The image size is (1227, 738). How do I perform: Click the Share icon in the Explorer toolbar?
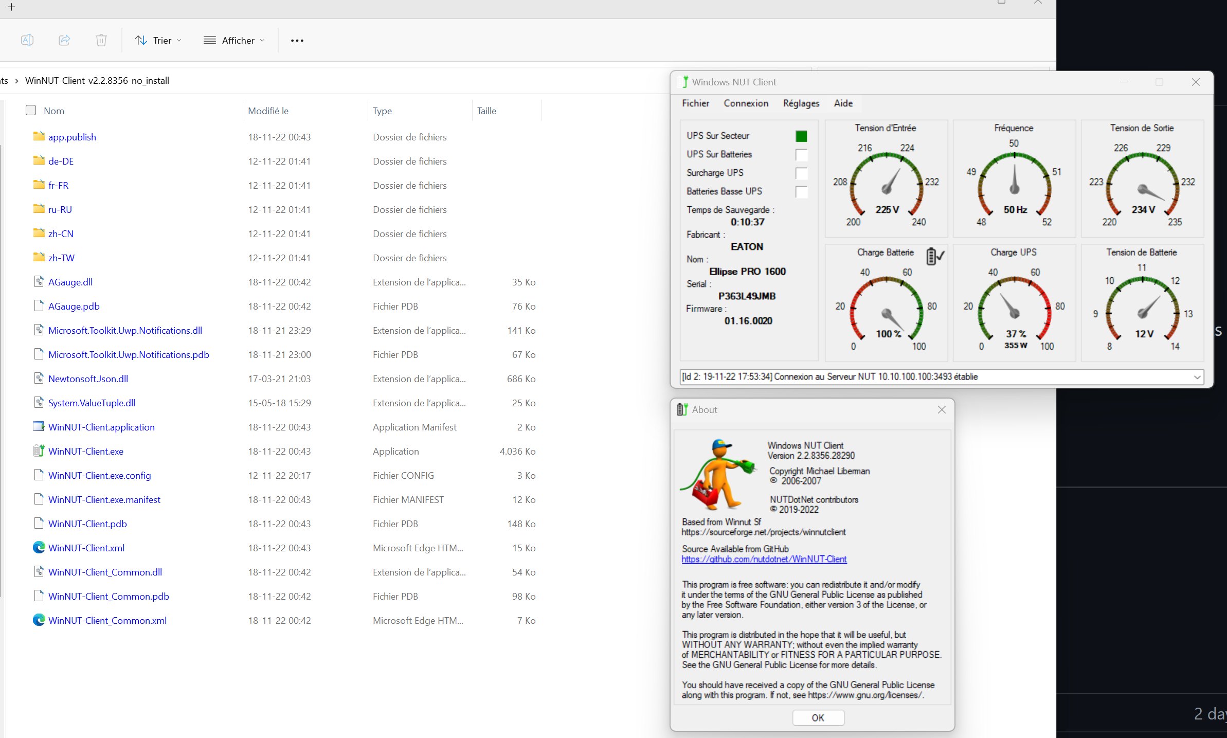pyautogui.click(x=64, y=40)
